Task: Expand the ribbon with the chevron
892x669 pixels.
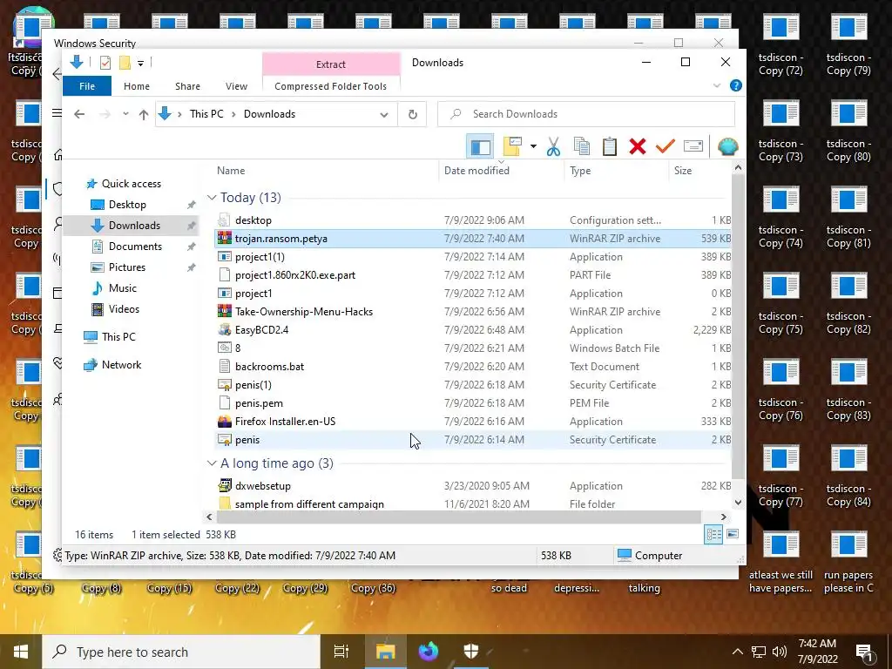Action: tap(717, 86)
